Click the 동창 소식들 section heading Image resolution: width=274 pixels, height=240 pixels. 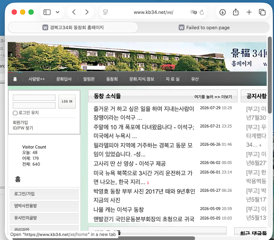coord(107,96)
